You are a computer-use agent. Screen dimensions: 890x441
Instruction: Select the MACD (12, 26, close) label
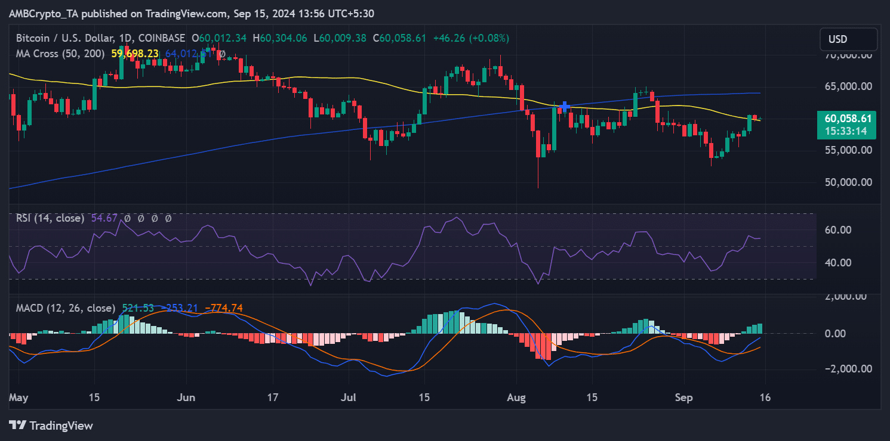pyautogui.click(x=66, y=308)
